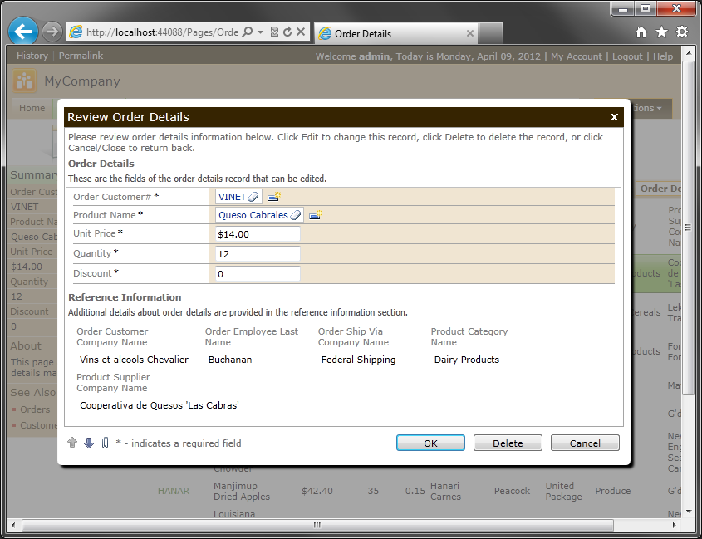Maximize the browser window
702x539 pixels.
coord(646,8)
